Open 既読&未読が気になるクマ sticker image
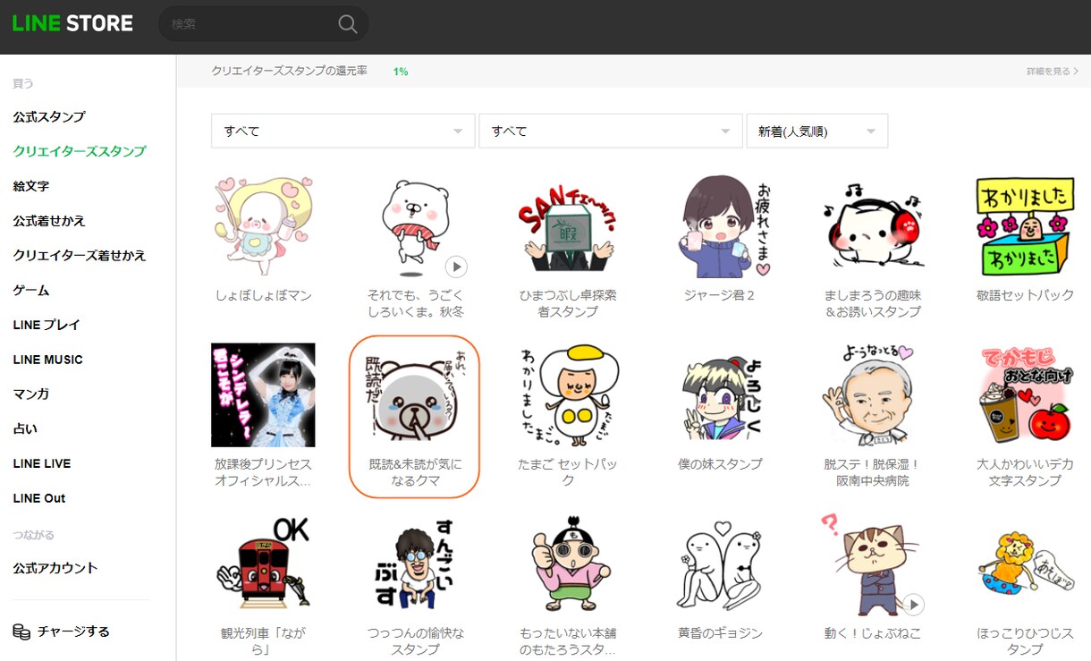 pyautogui.click(x=415, y=394)
